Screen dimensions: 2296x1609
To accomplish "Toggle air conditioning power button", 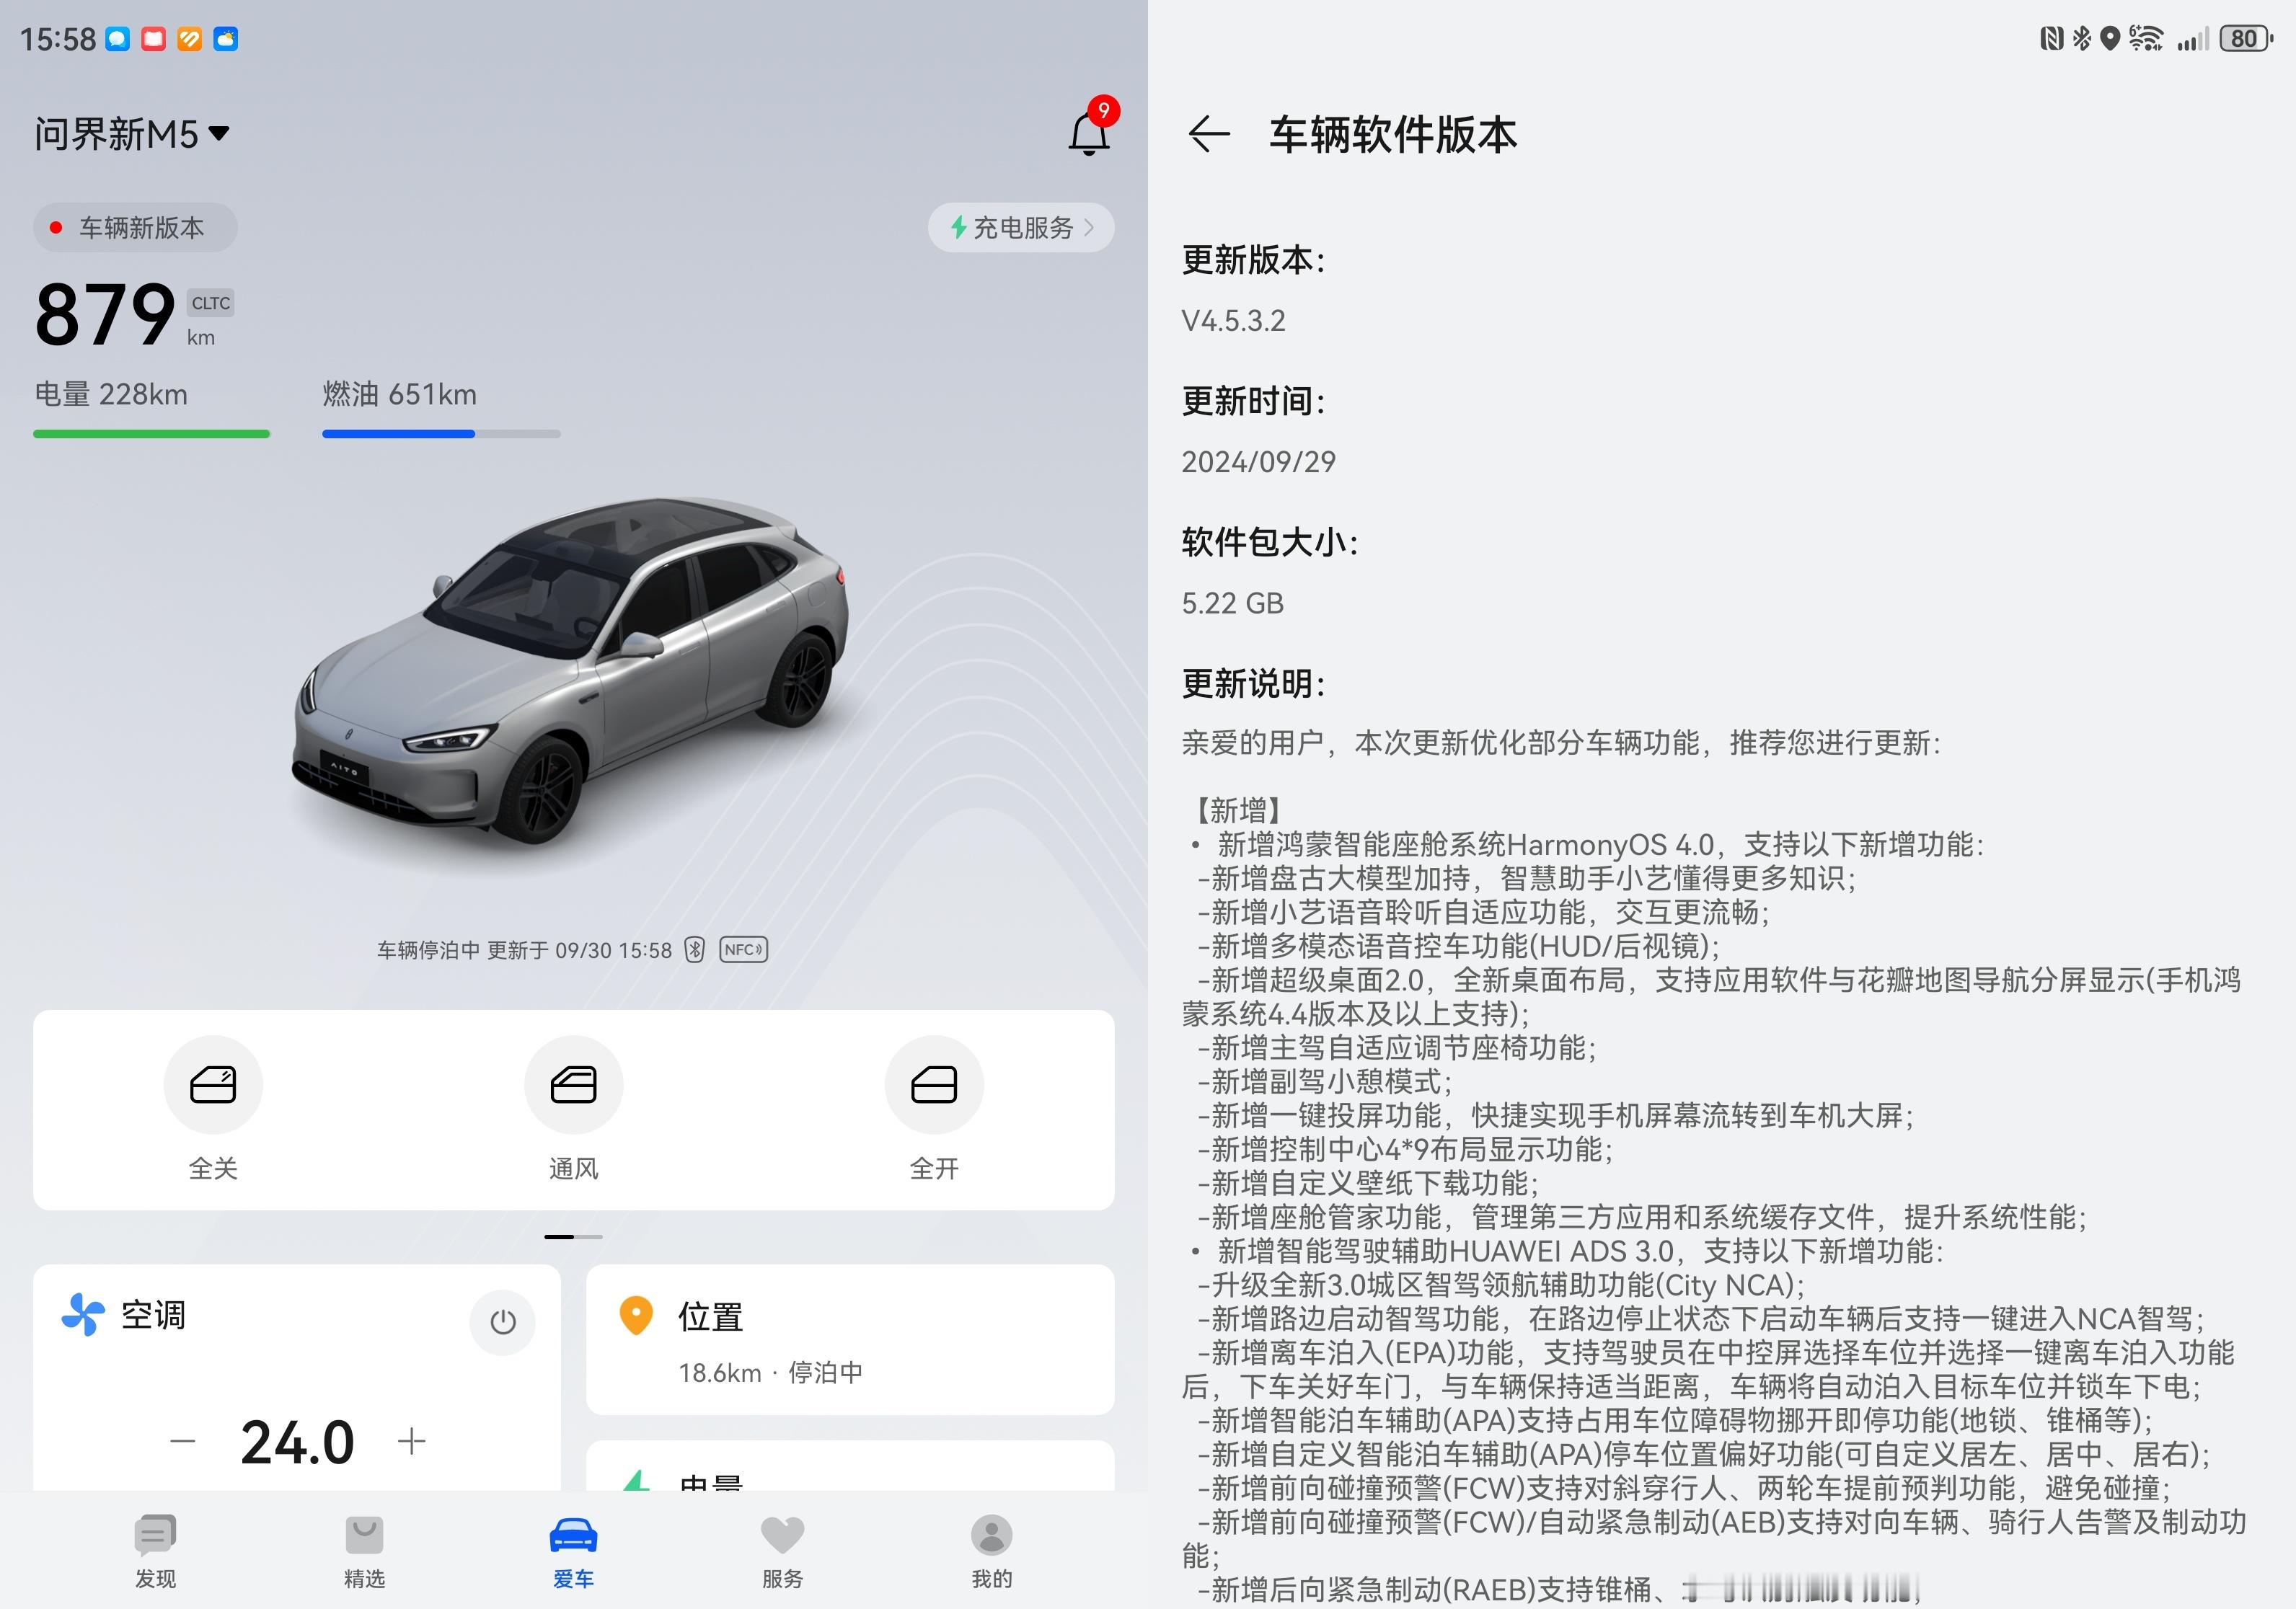I will pyautogui.click(x=503, y=1322).
